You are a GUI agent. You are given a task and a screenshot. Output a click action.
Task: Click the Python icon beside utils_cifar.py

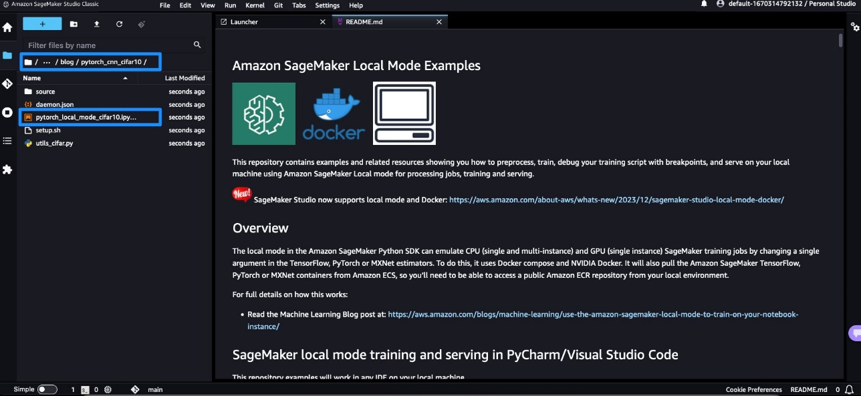click(x=28, y=143)
